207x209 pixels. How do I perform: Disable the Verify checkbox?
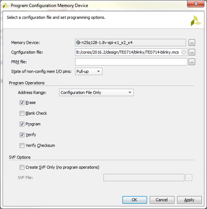click(22, 135)
